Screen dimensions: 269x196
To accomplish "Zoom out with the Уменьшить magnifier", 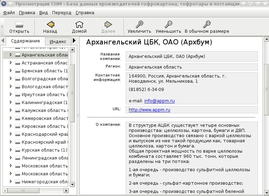I will tap(169, 24).
